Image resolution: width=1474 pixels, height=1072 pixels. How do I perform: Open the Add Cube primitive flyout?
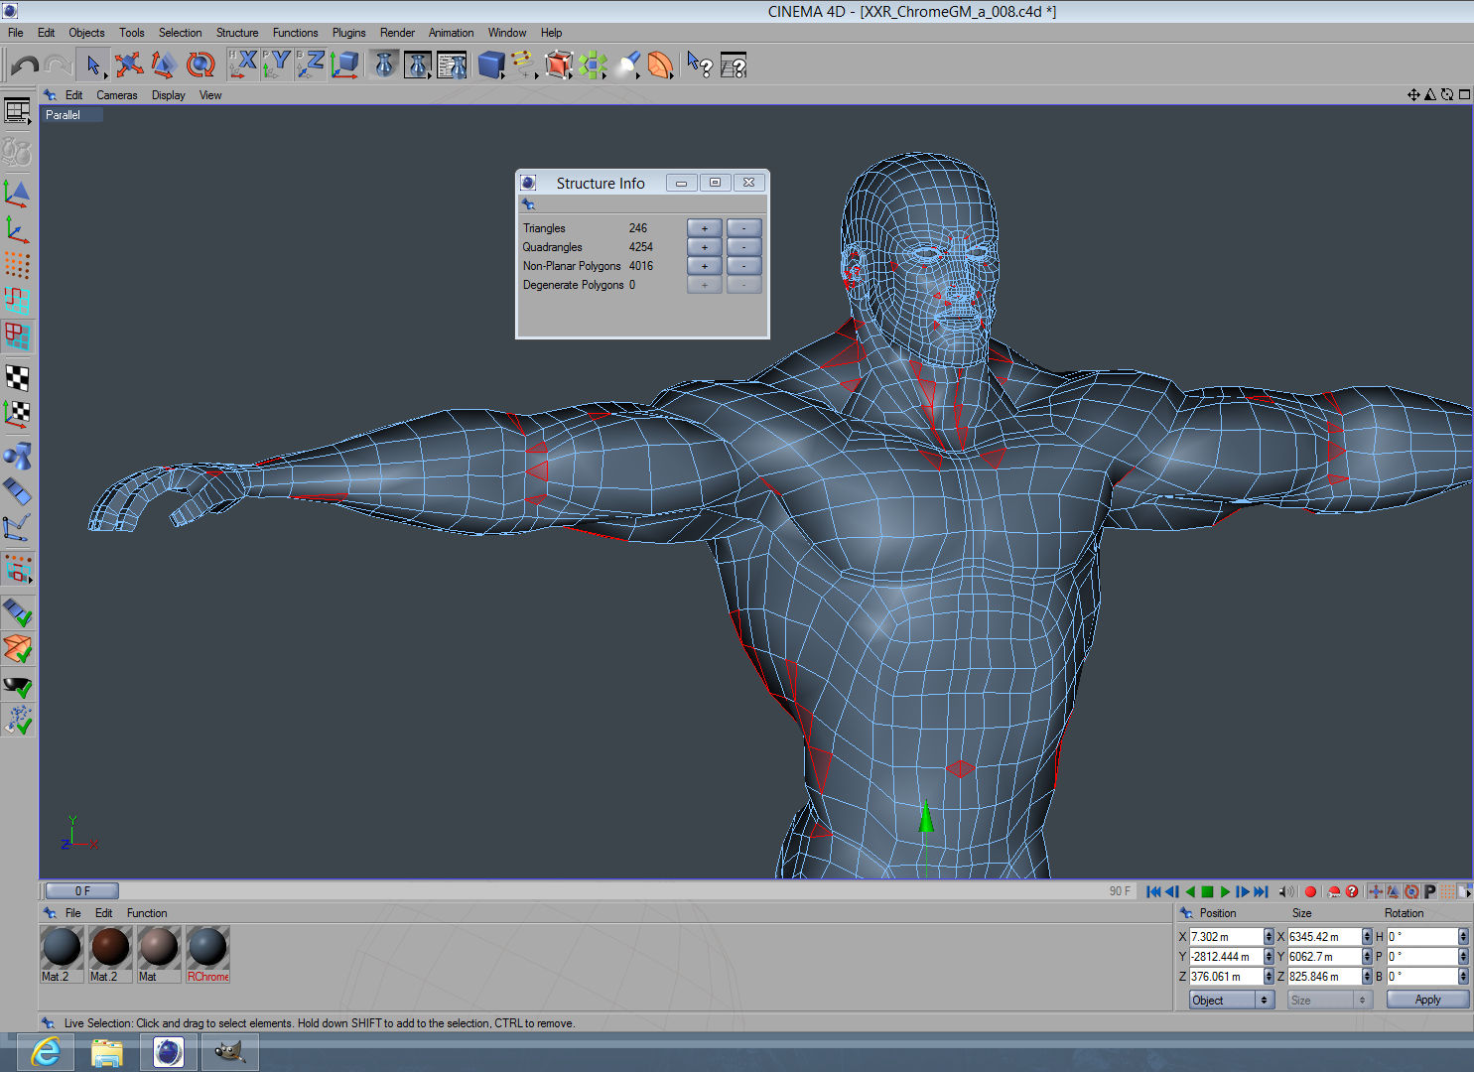[491, 66]
